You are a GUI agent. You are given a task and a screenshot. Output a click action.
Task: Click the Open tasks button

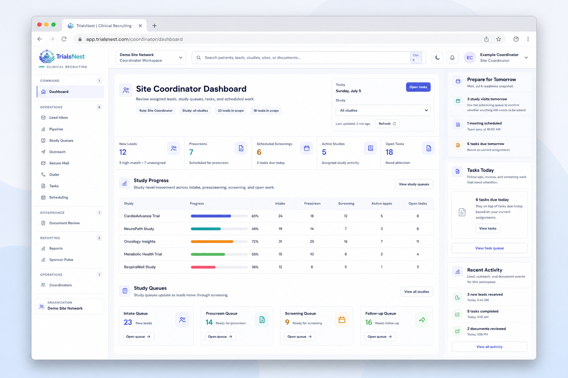point(418,87)
